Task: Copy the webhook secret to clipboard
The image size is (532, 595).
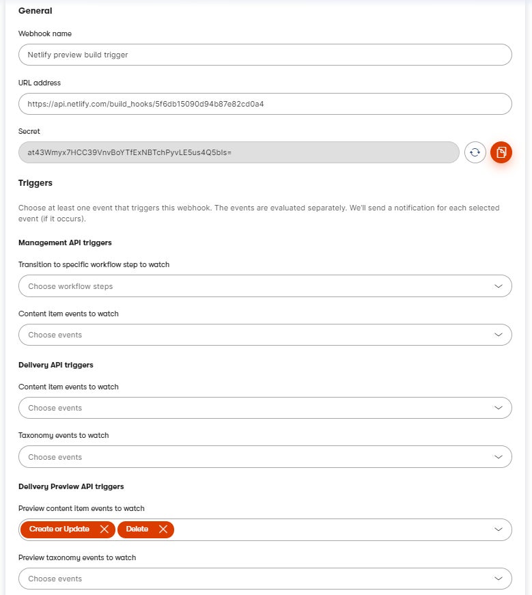Action: [501, 152]
